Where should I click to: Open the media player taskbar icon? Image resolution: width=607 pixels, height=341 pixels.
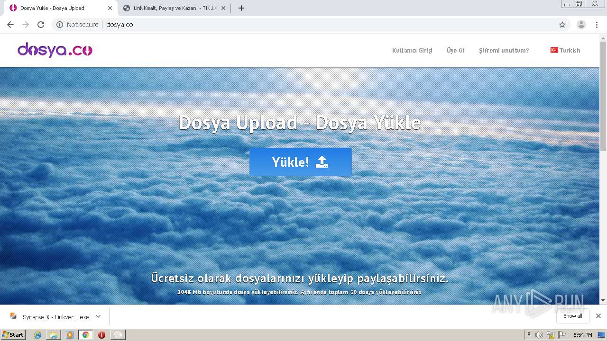point(70,335)
